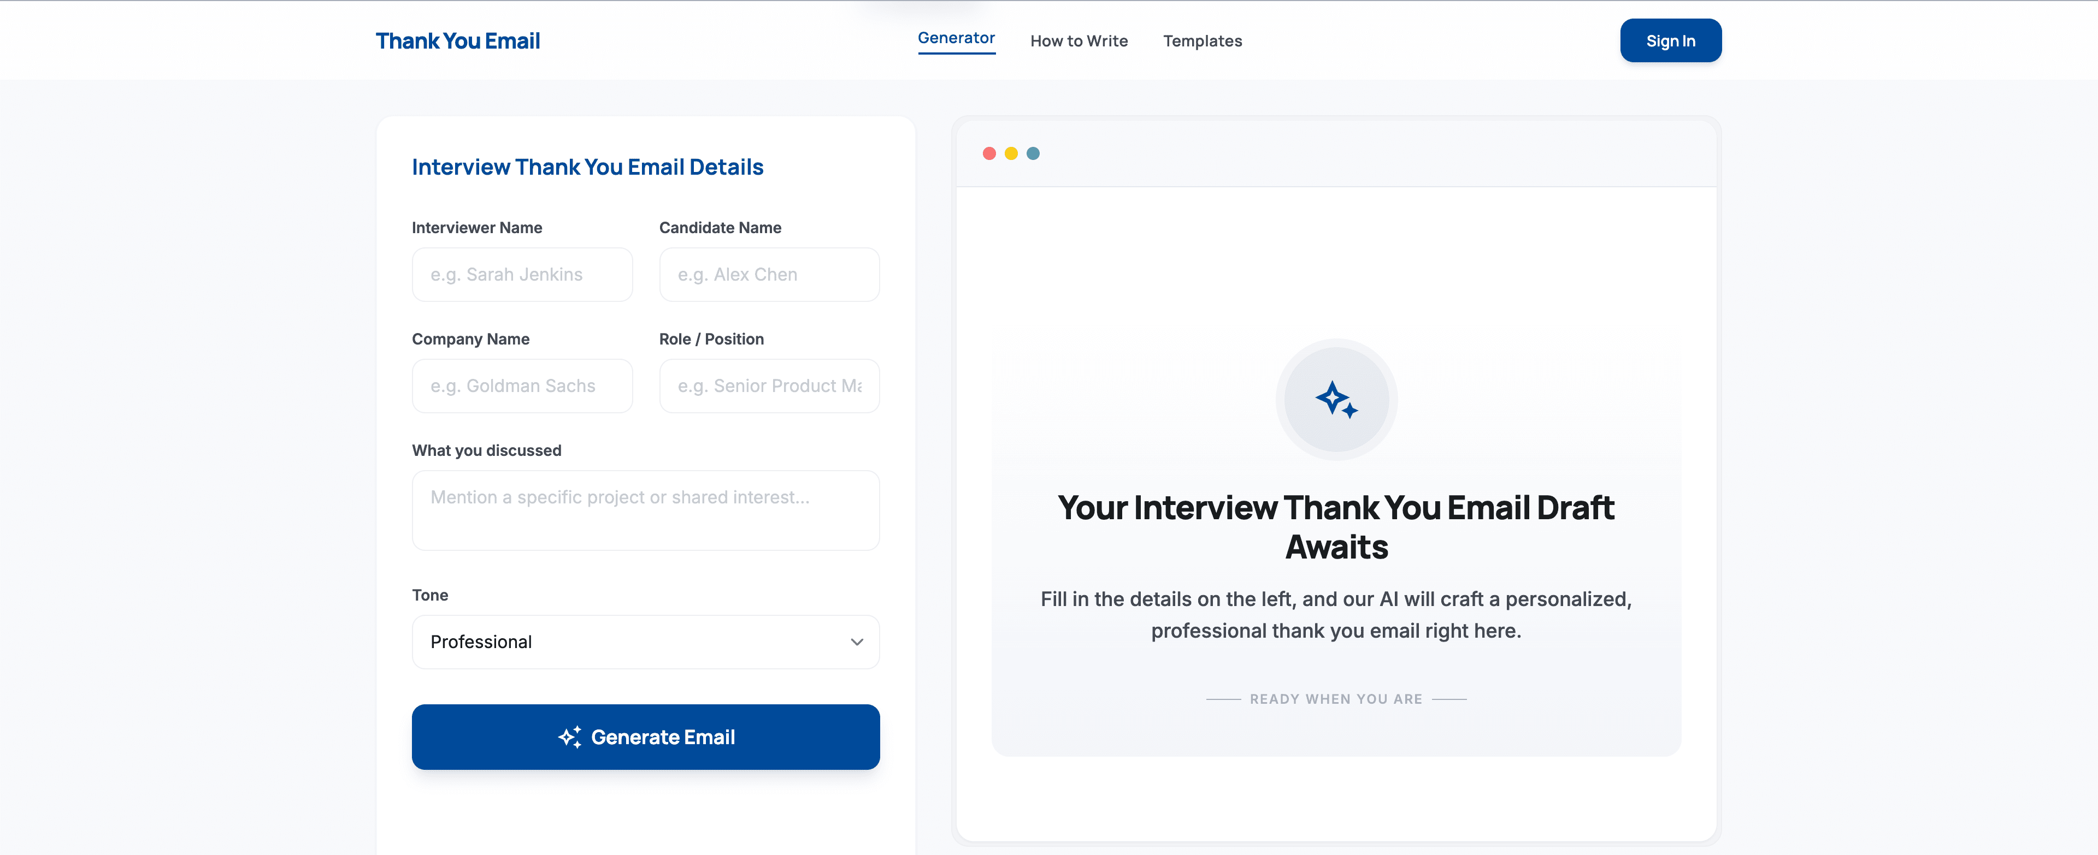The image size is (2098, 855).
Task: Open the Tone dropdown set to Professional
Action: point(646,642)
